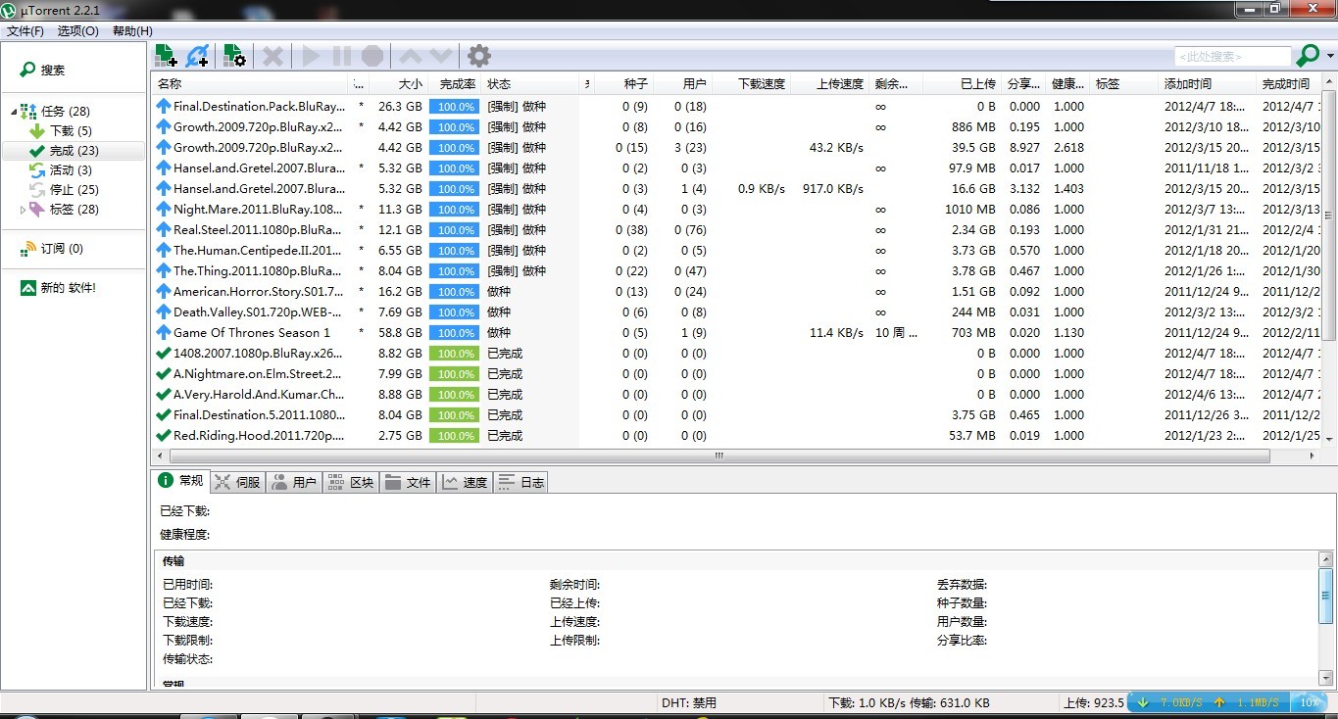Click the Create New Torrent icon
This screenshot has width=1338, height=719.
point(234,56)
